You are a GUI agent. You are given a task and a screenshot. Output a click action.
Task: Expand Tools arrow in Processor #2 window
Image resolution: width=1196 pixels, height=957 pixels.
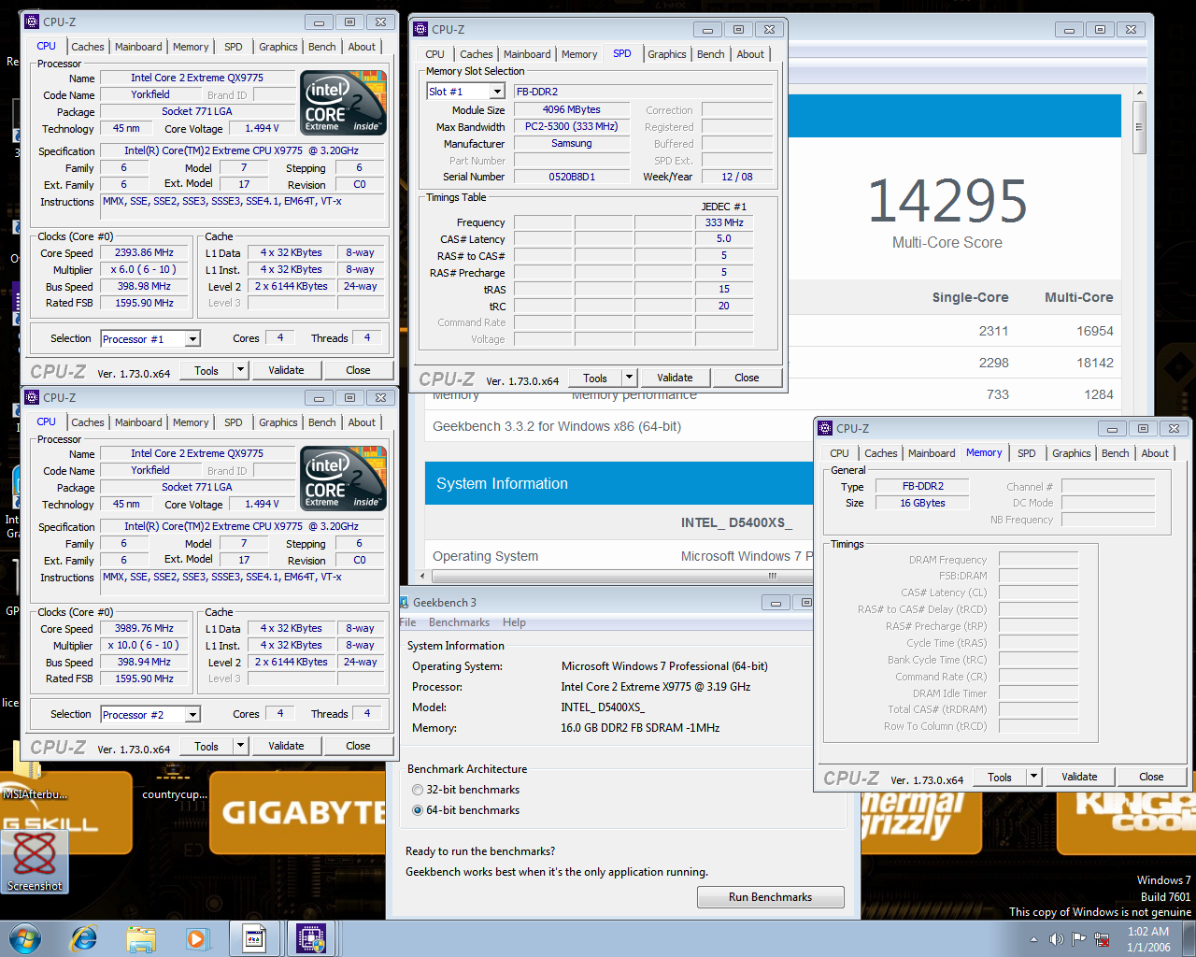tap(241, 746)
